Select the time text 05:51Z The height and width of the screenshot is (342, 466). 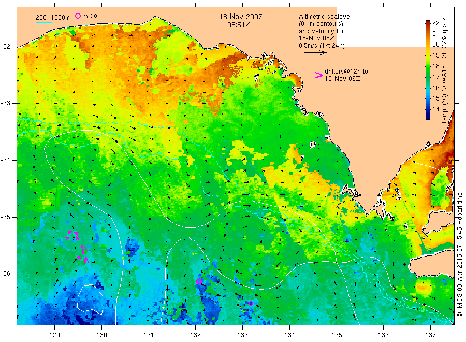pos(238,25)
